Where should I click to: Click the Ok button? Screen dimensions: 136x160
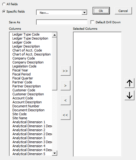point(101,11)
